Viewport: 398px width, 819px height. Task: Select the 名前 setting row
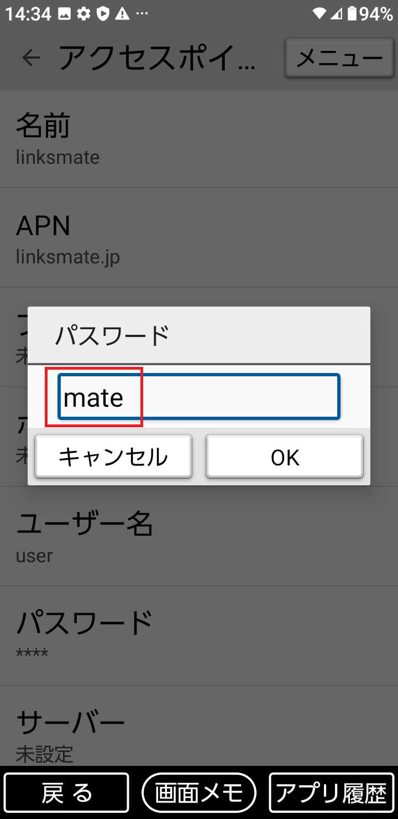click(199, 138)
